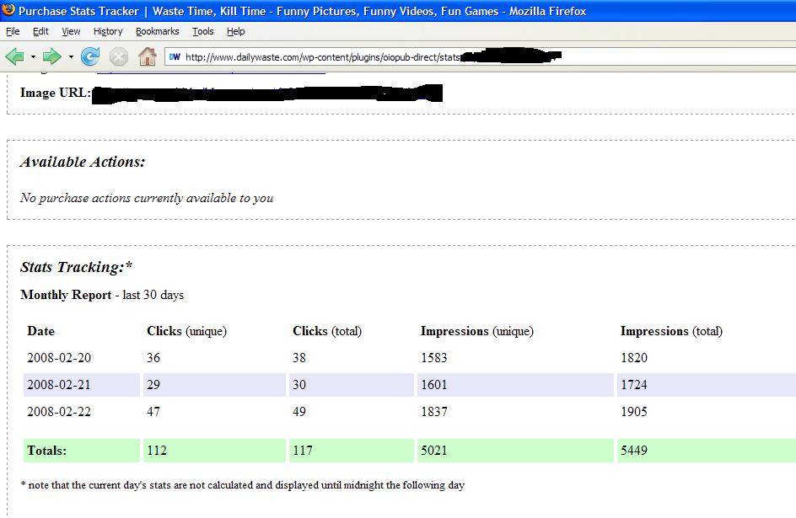796x518 pixels.
Task: Click the Date column header
Action: pos(40,331)
